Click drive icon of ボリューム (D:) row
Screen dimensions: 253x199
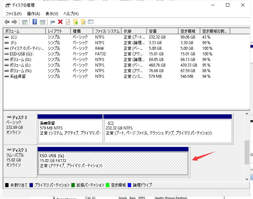point(7,60)
